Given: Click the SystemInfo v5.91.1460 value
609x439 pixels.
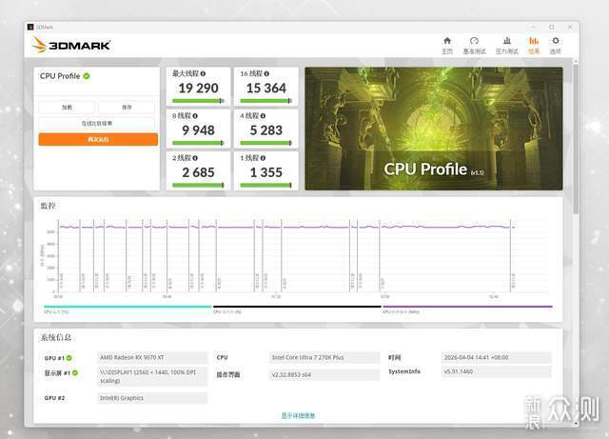Looking at the screenshot, I should point(497,371).
